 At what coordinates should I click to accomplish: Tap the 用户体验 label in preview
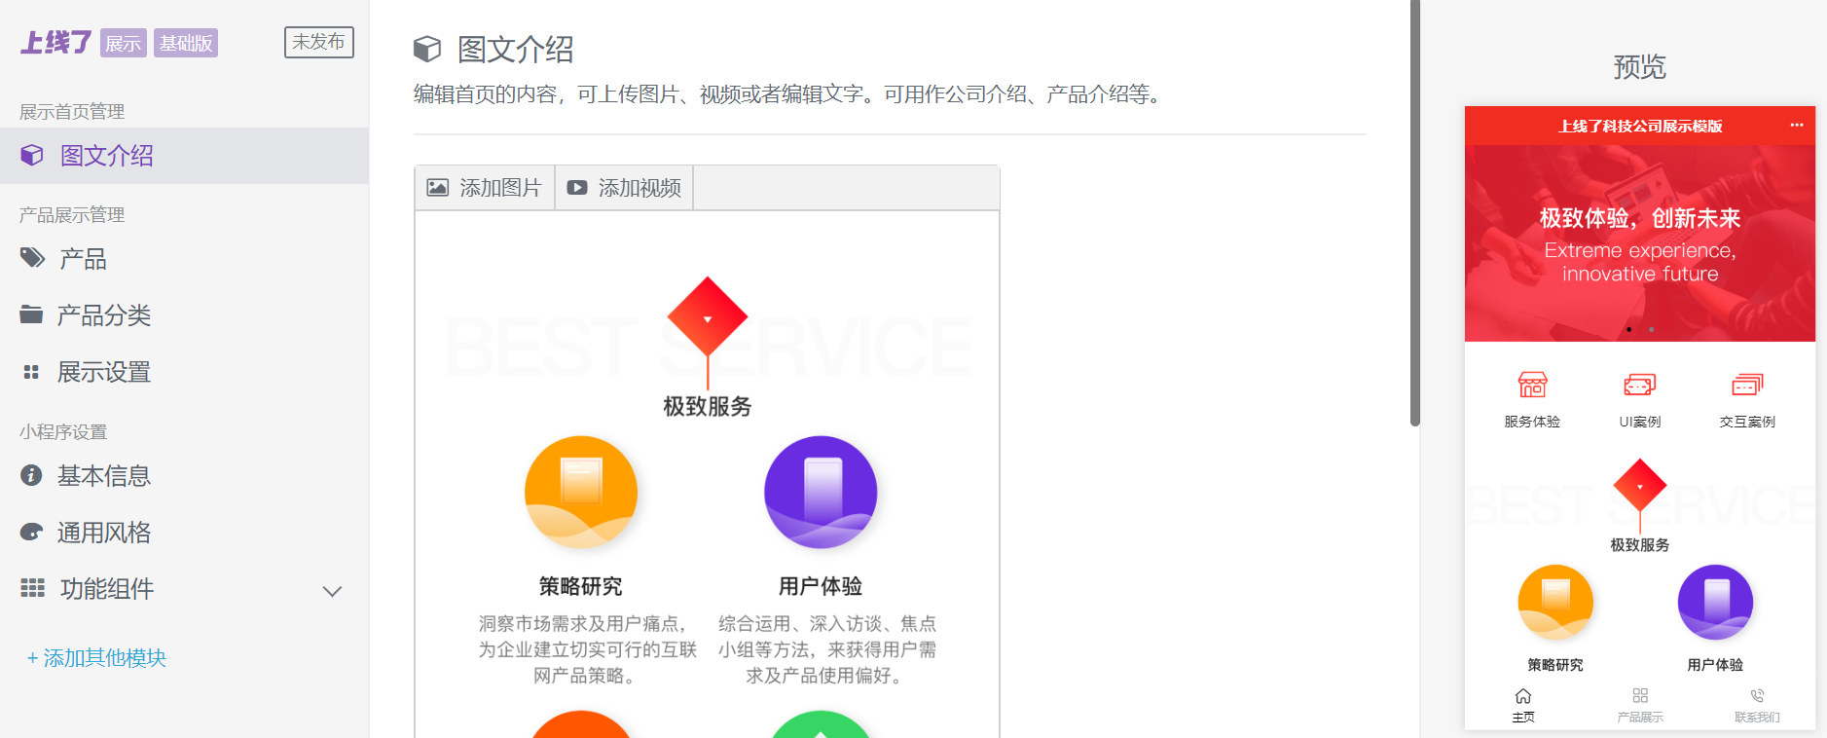pos(1715,665)
